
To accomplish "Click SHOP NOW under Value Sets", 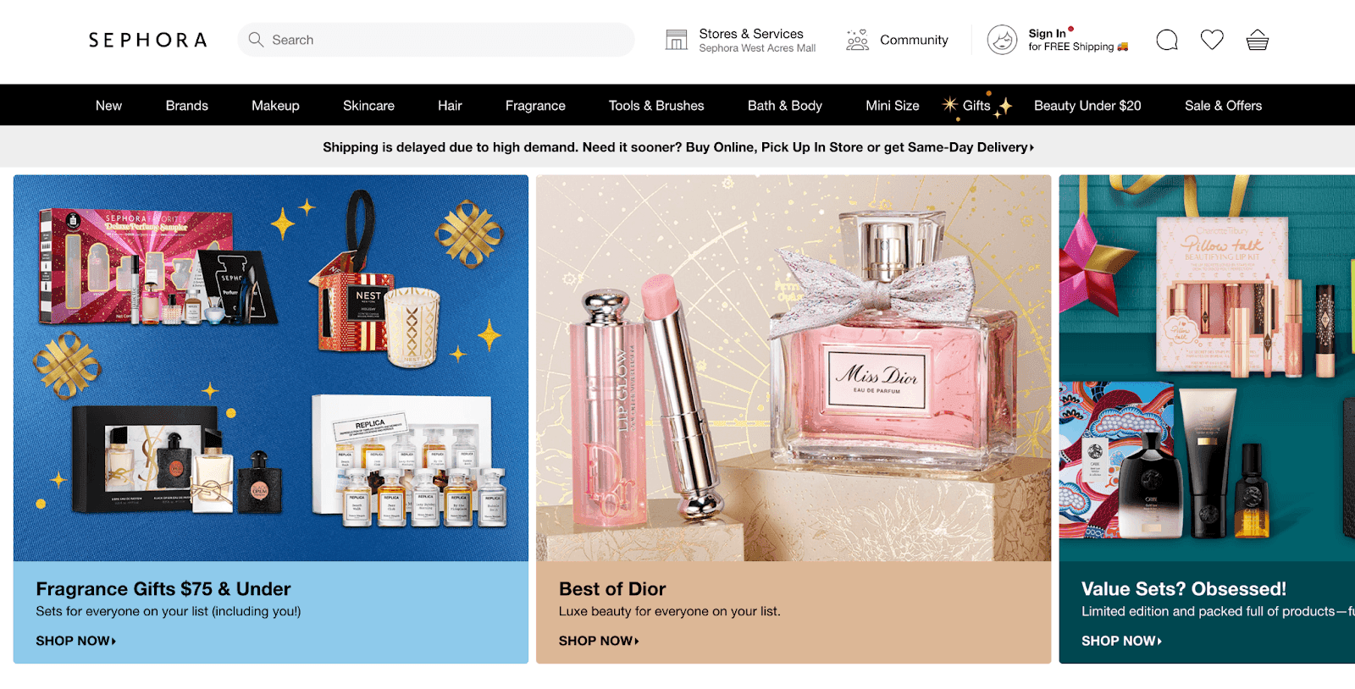I will pos(1121,641).
